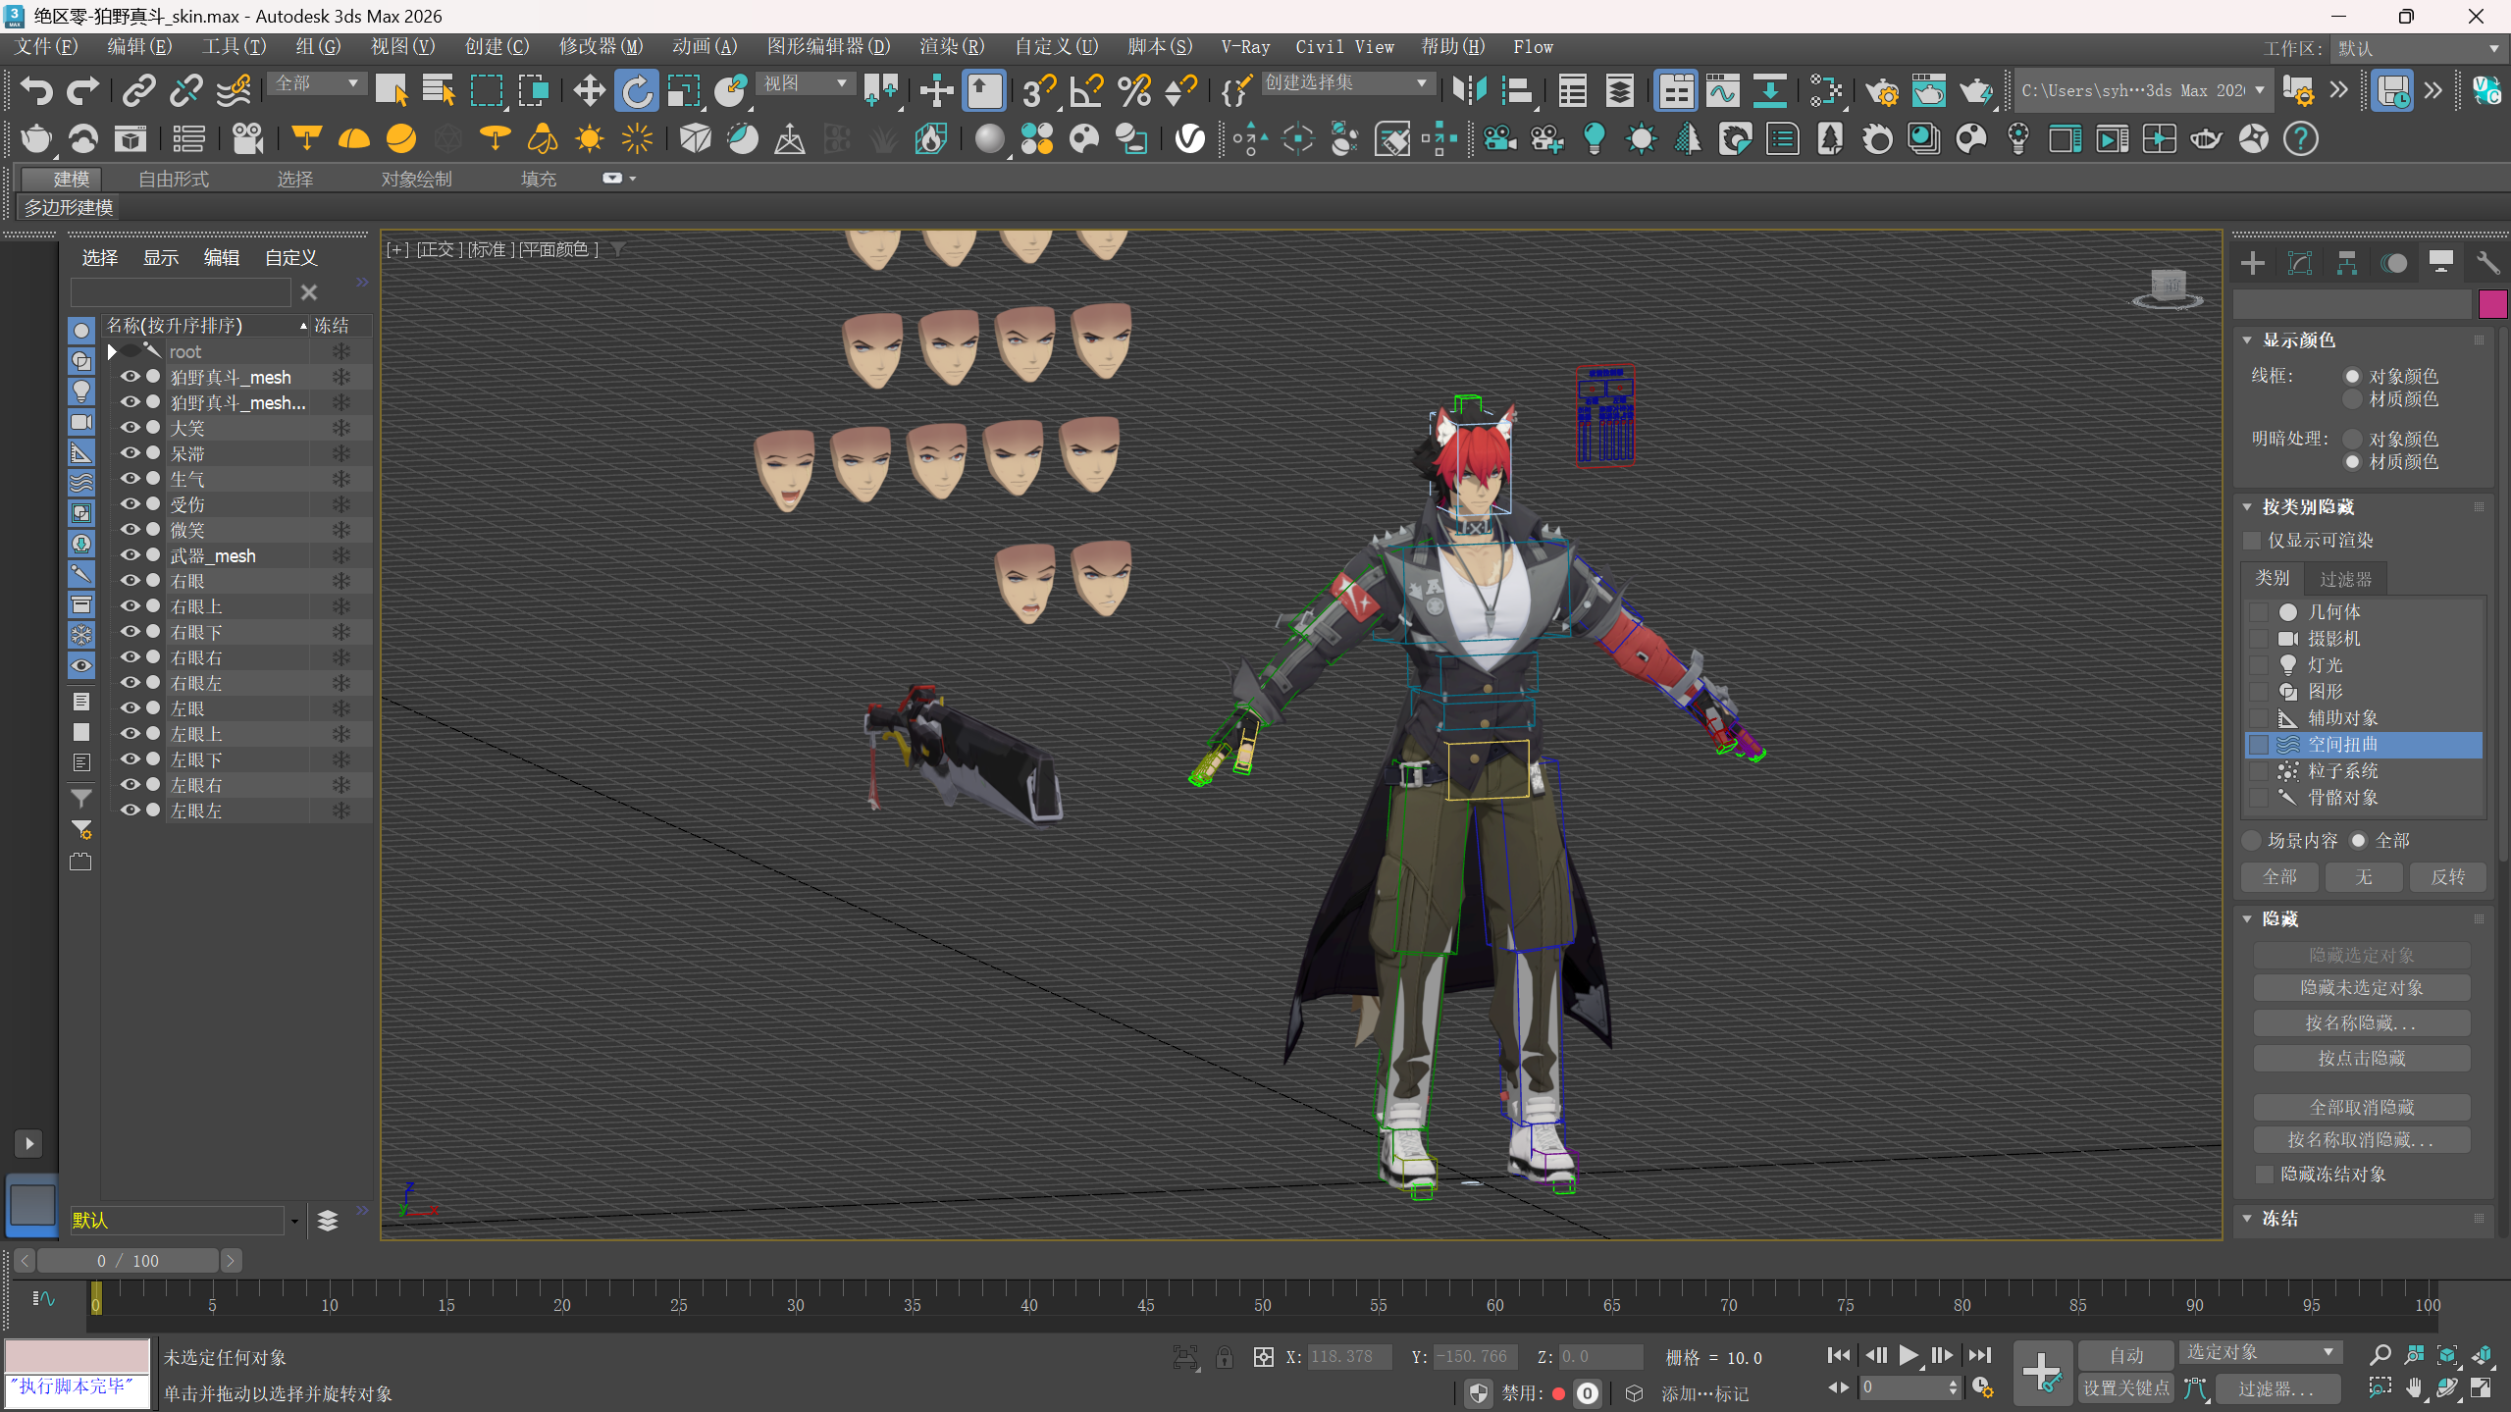The image size is (2511, 1412).
Task: Open the 创建选择集 dropdown
Action: [x=1422, y=83]
